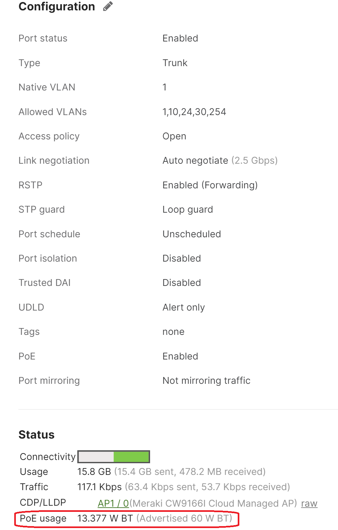The image size is (338, 530).
Task: Select the PoE usage value 13.377 W BT
Action: pyautogui.click(x=104, y=518)
